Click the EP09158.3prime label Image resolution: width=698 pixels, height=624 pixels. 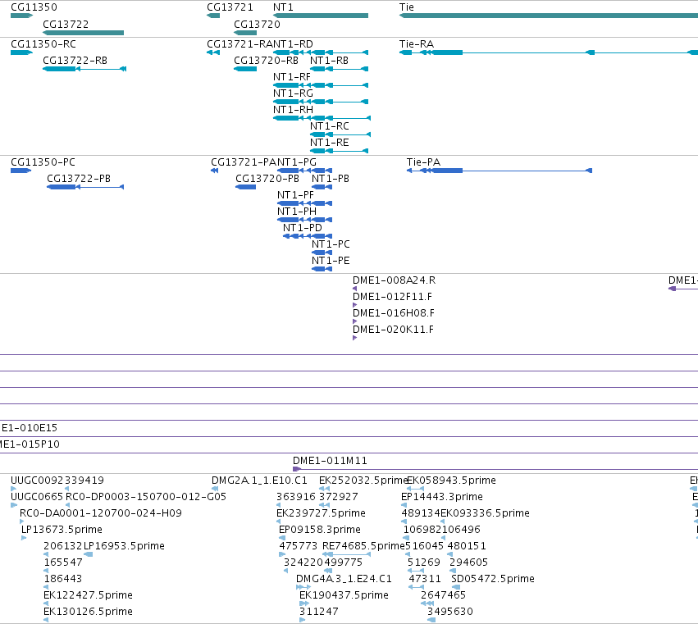(x=320, y=530)
